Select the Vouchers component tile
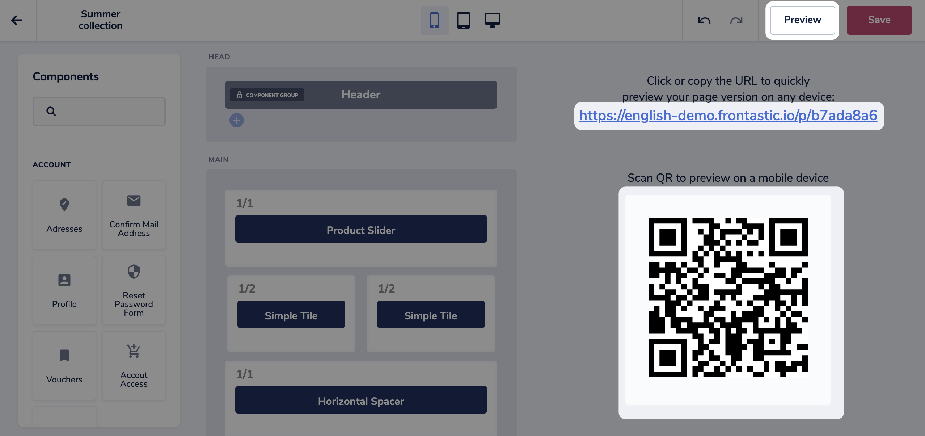This screenshot has height=436, width=925. click(x=64, y=366)
